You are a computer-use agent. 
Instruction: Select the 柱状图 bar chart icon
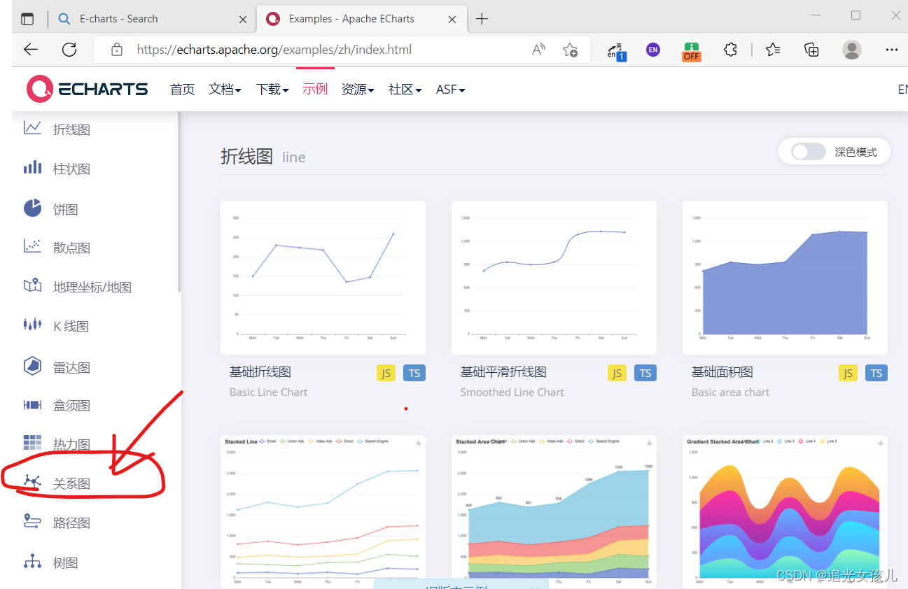point(32,168)
